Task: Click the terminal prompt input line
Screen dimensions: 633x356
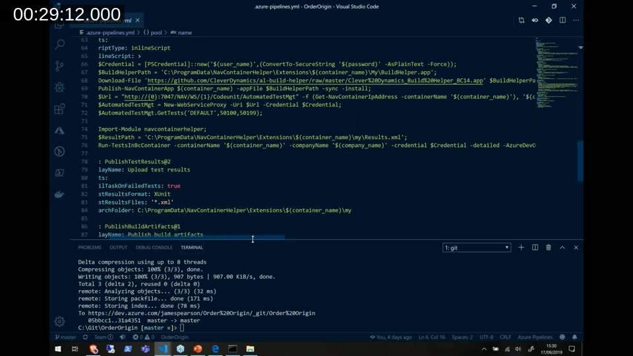Action: tap(182, 328)
